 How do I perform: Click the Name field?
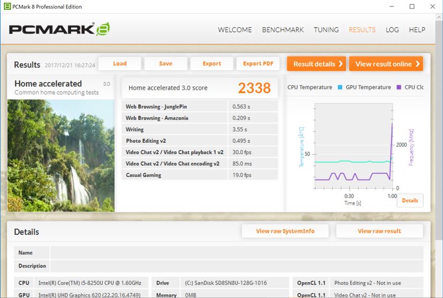[x=237, y=253]
